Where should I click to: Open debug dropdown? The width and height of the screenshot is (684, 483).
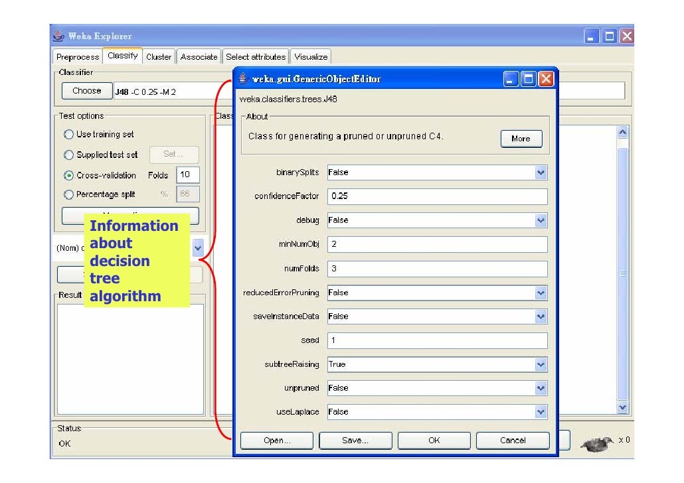pyautogui.click(x=541, y=220)
